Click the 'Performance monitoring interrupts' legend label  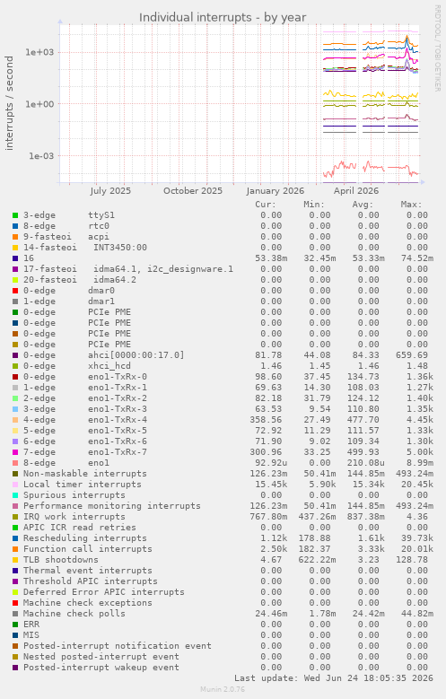click(112, 506)
